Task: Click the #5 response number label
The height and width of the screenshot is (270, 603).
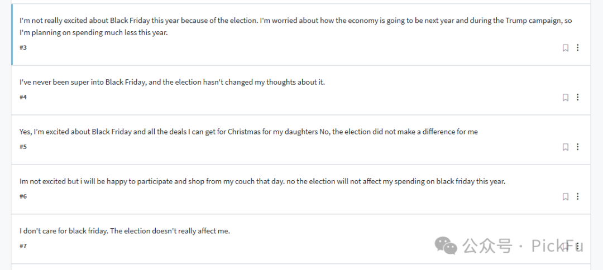Action: coord(23,147)
